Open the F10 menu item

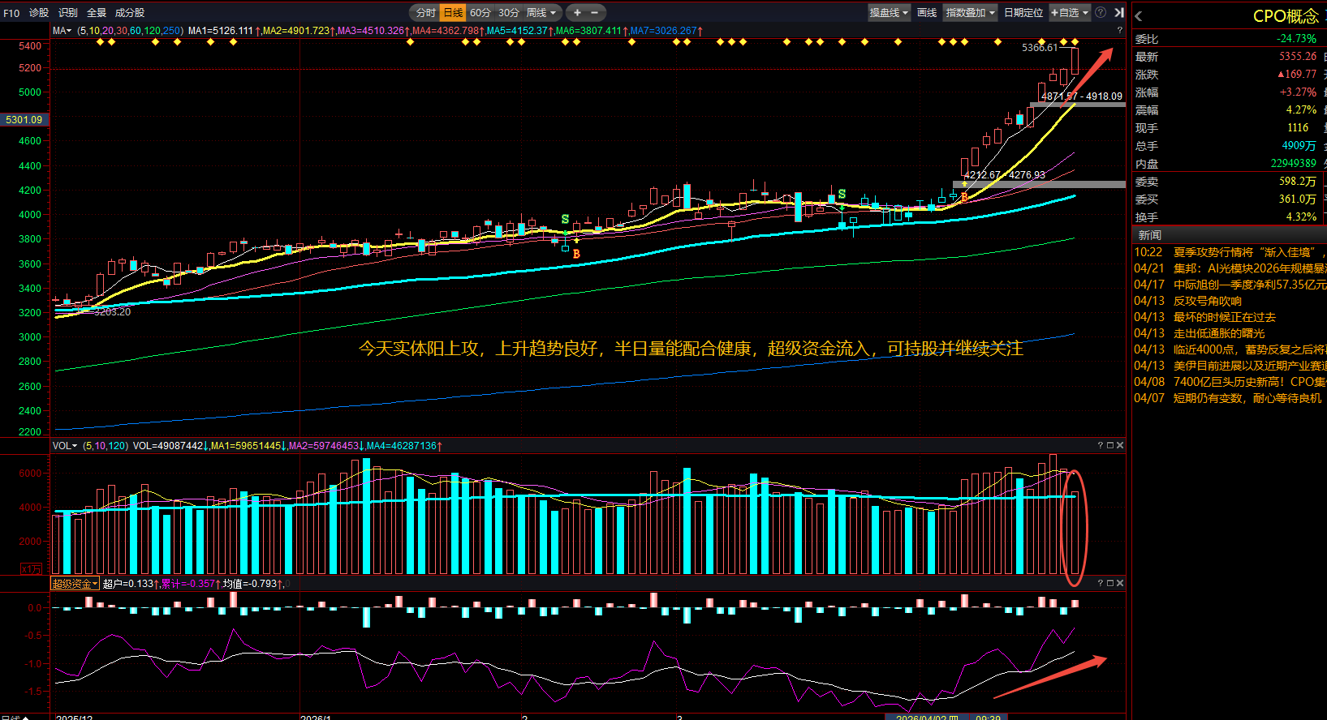[x=11, y=13]
